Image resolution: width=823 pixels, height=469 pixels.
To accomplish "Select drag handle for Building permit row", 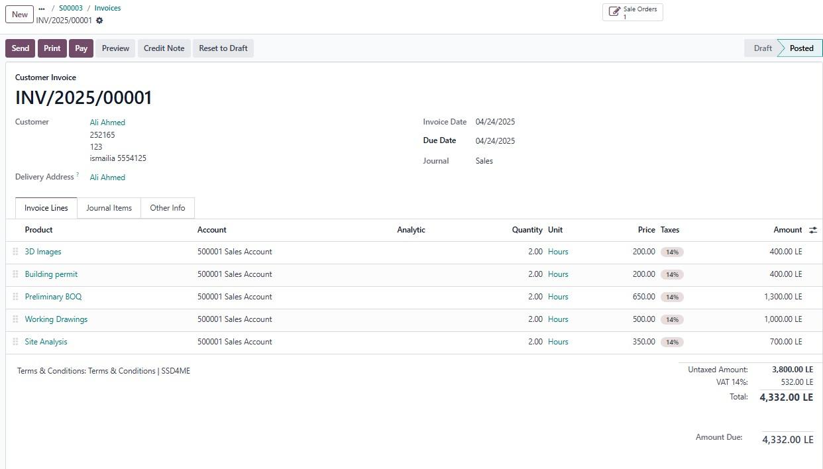I will 15,274.
